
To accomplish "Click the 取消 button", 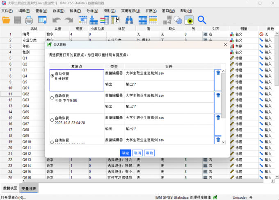I will point(137,153).
